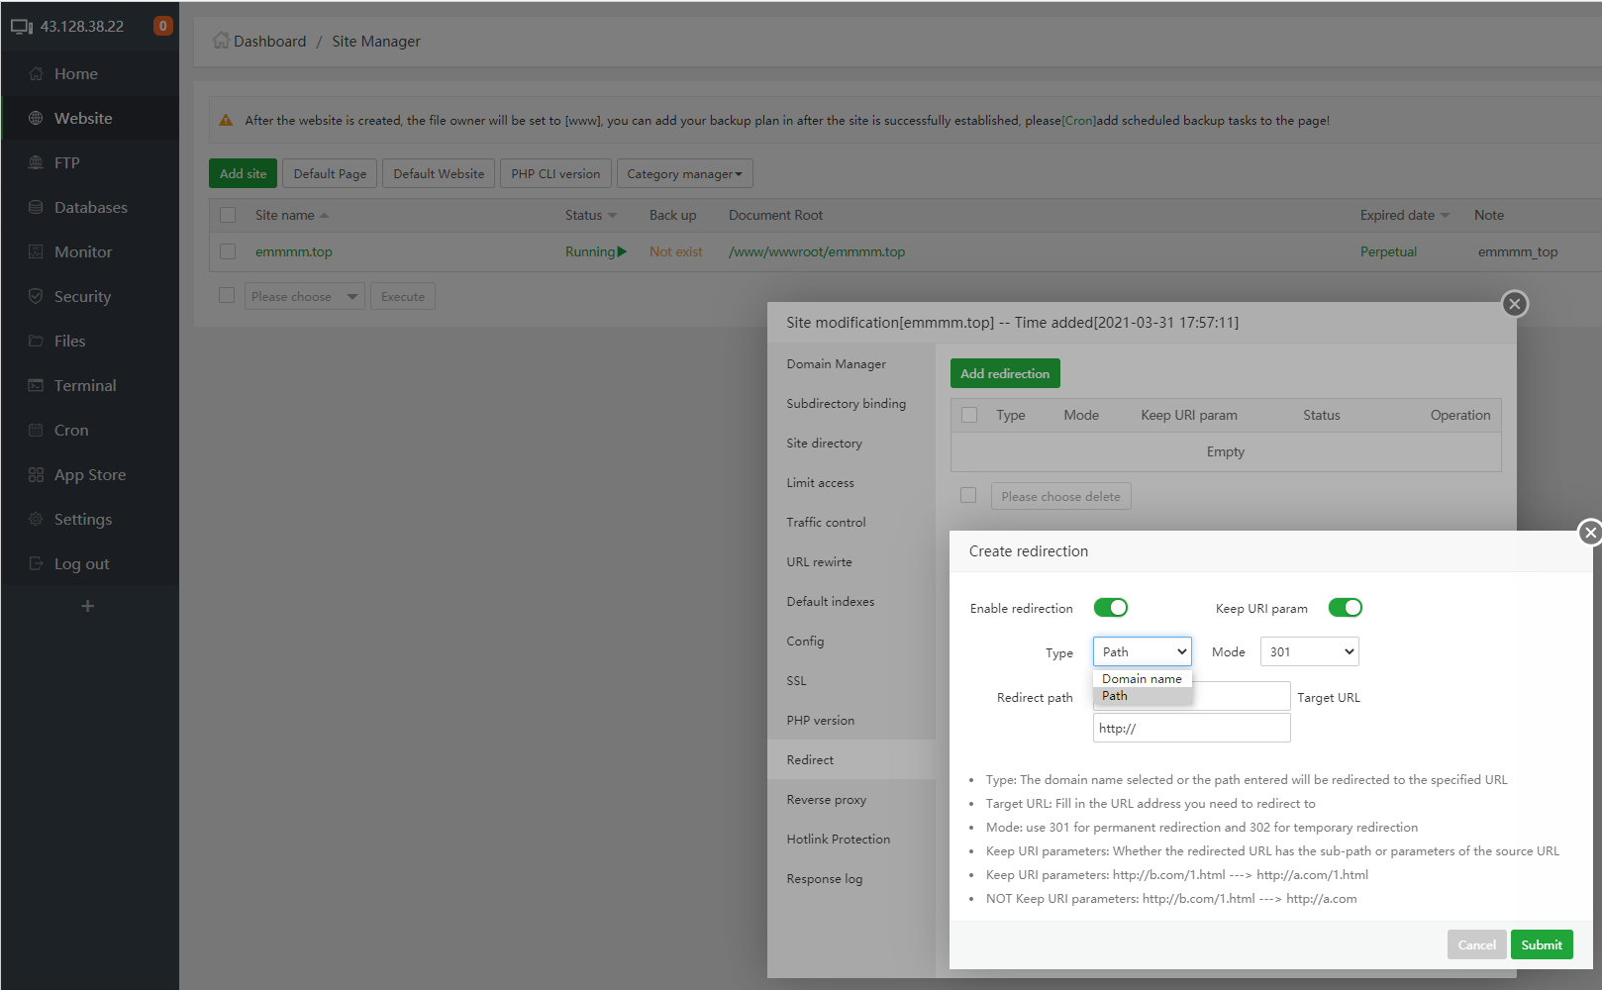Screen dimensions: 1602x990
Task: Click the Security shield icon
Action: pos(36,297)
